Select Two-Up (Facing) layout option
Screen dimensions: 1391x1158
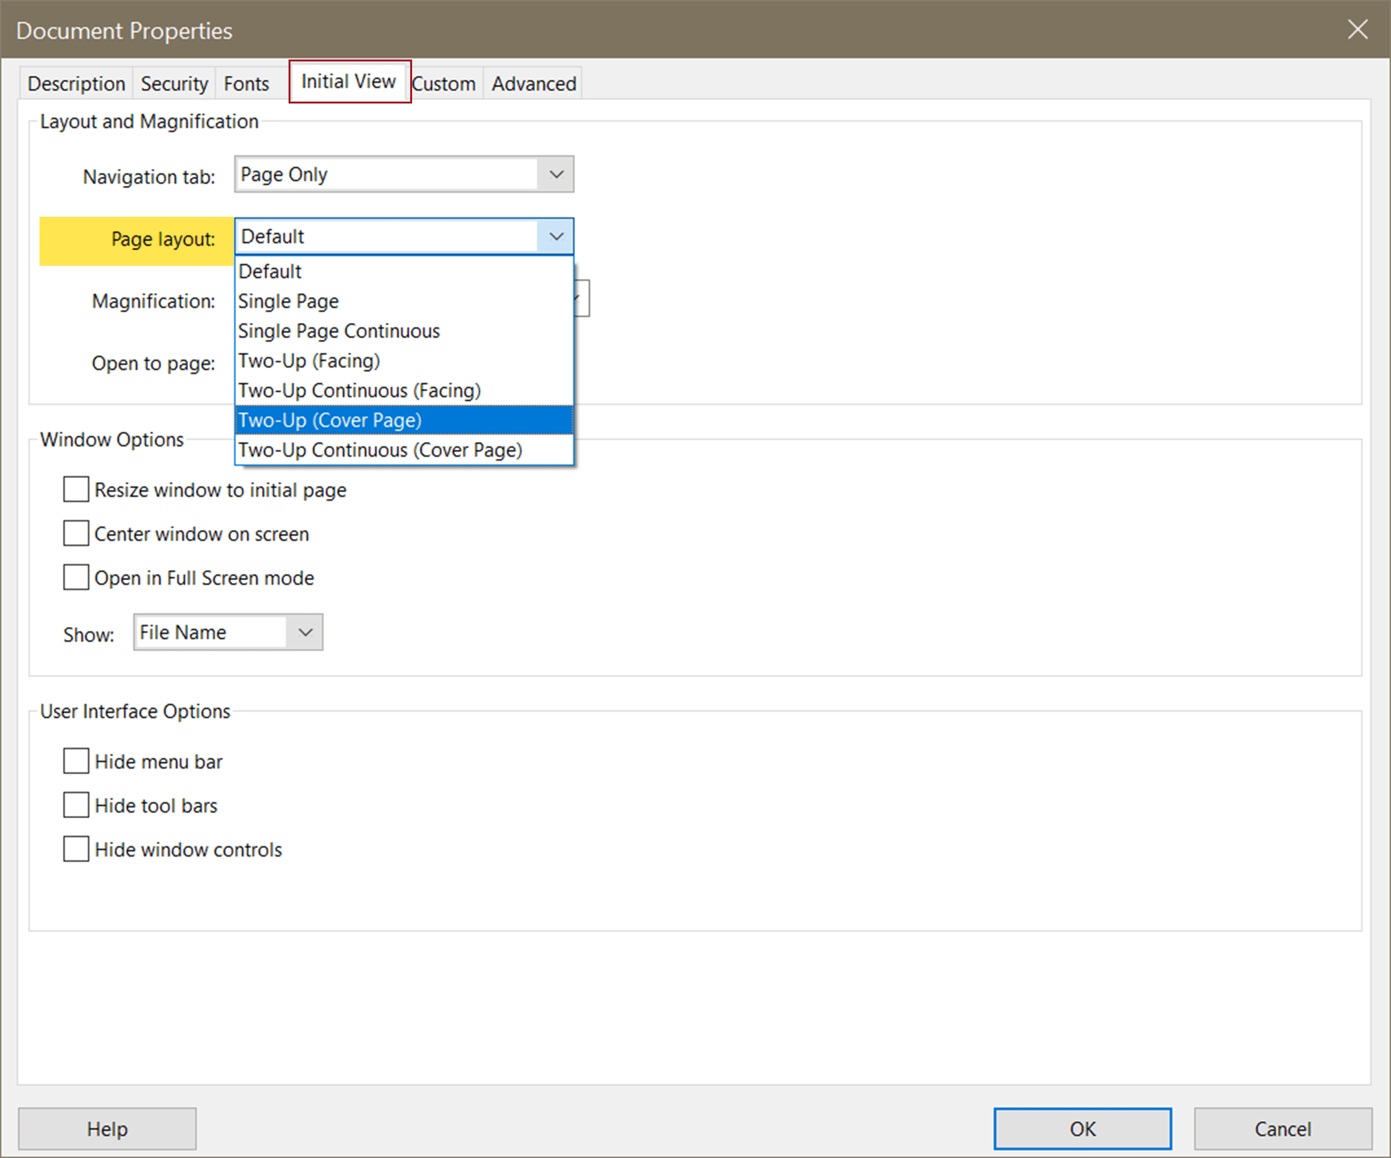(309, 360)
